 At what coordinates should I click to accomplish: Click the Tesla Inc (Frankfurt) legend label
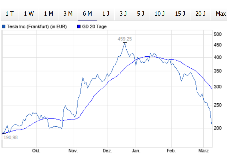point(37,26)
